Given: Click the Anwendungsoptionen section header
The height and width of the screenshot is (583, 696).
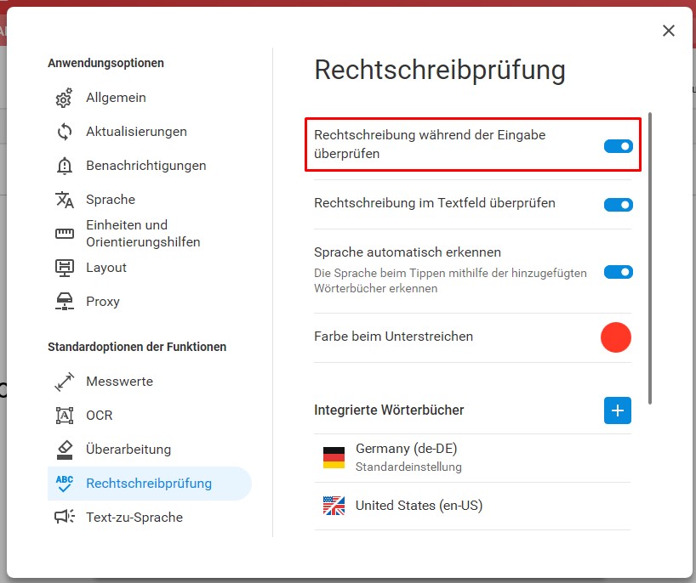Looking at the screenshot, I should click(106, 63).
